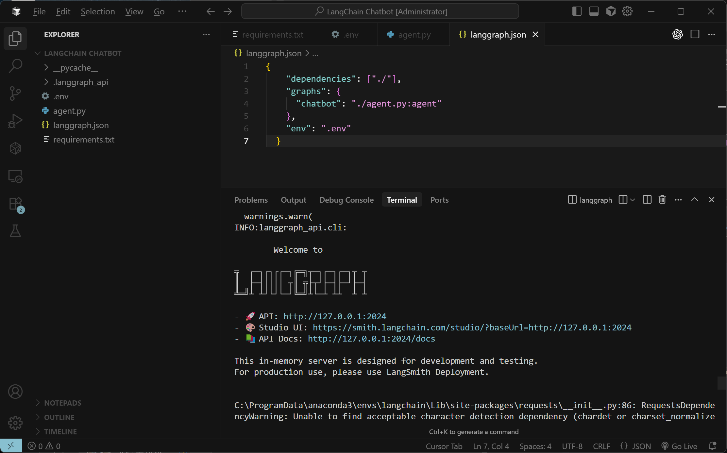
Task: Kill the terminal with trash icon
Action: (662, 200)
